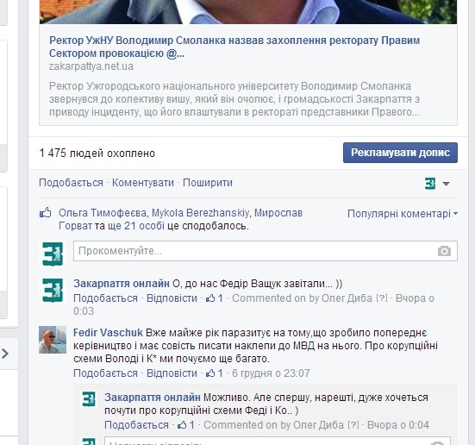Click like count icon on first Закарпаття онлайн comment
Image resolution: width=475 pixels, height=445 pixels.
(210, 298)
